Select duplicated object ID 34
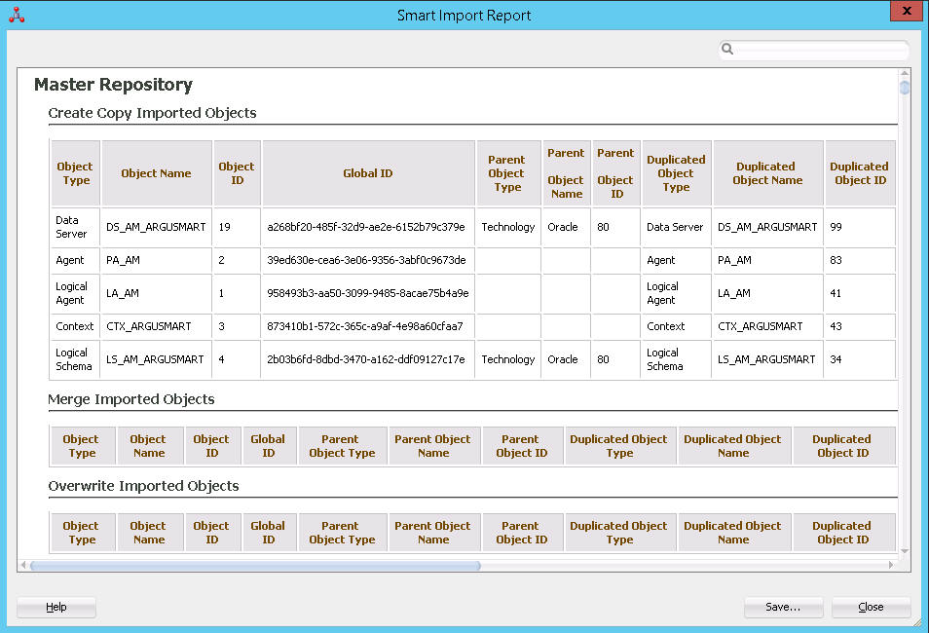 click(860, 359)
